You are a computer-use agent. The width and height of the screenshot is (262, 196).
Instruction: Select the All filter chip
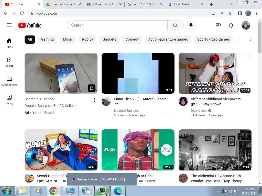tap(30, 40)
